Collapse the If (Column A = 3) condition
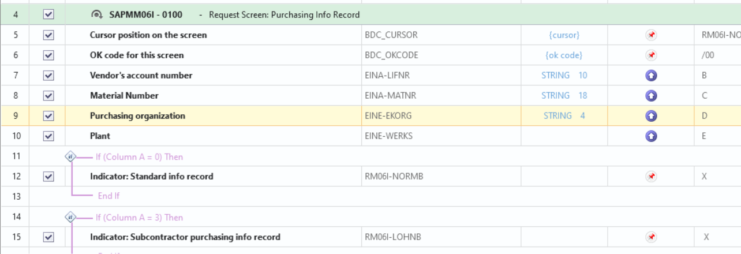 [70, 218]
